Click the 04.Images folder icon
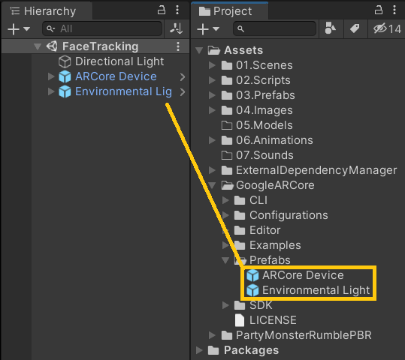This screenshot has height=360, width=405. click(227, 110)
